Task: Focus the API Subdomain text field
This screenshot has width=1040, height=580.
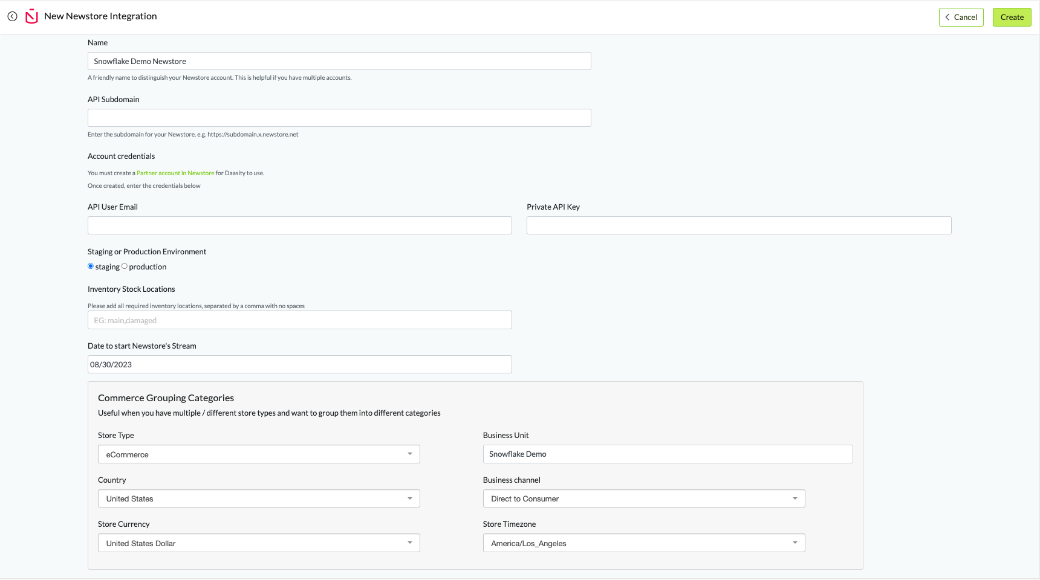Action: pos(339,118)
